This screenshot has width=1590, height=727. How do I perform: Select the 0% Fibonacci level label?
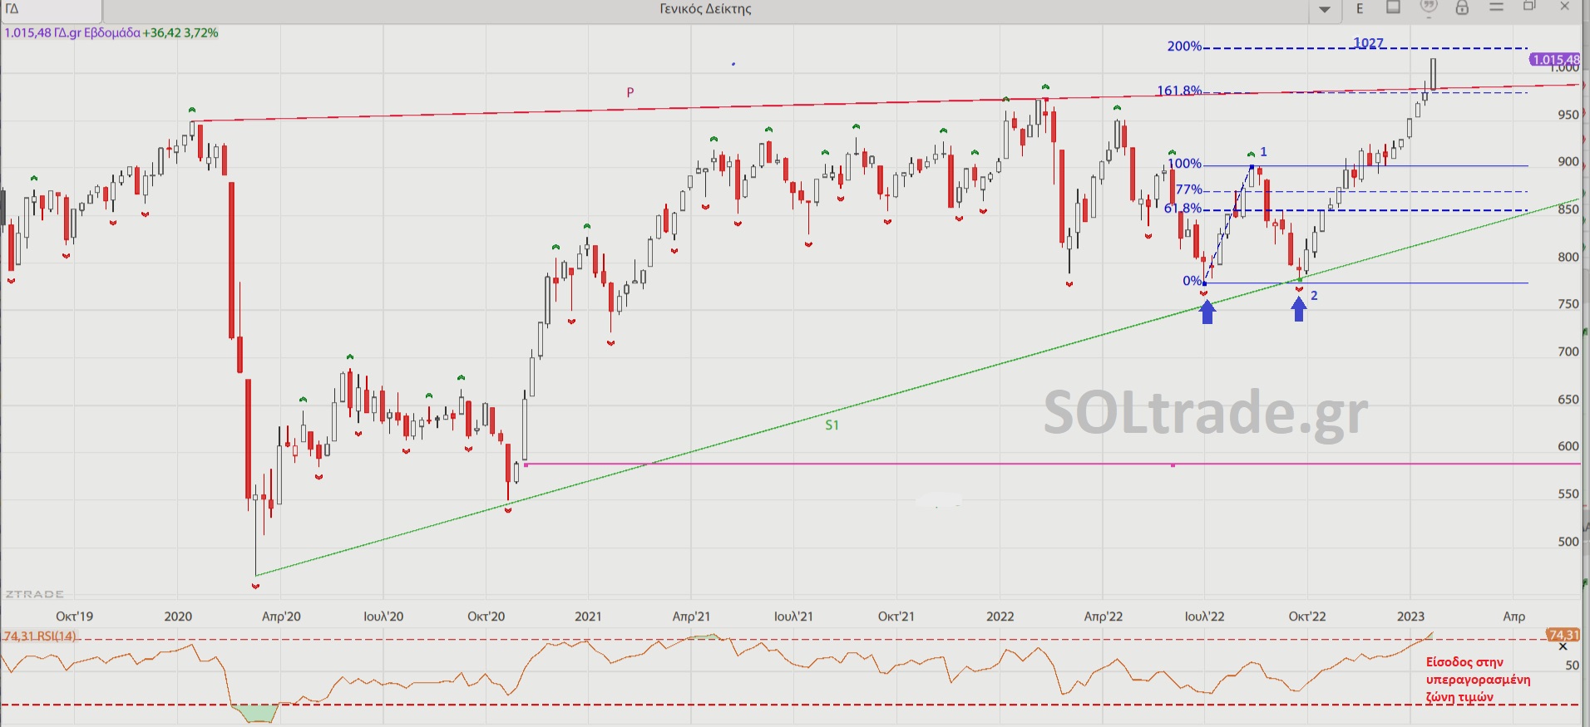[1192, 281]
